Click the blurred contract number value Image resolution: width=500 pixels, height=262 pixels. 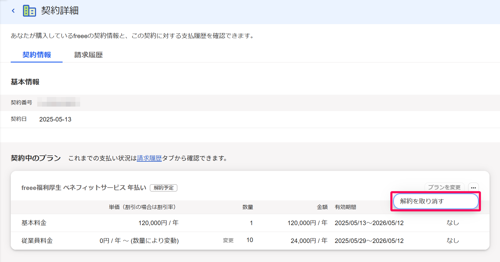pyautogui.click(x=59, y=102)
